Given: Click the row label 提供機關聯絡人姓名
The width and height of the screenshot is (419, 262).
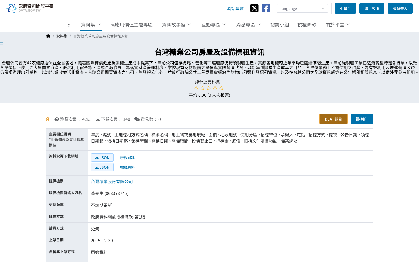Looking at the screenshot, I should click(65, 193).
